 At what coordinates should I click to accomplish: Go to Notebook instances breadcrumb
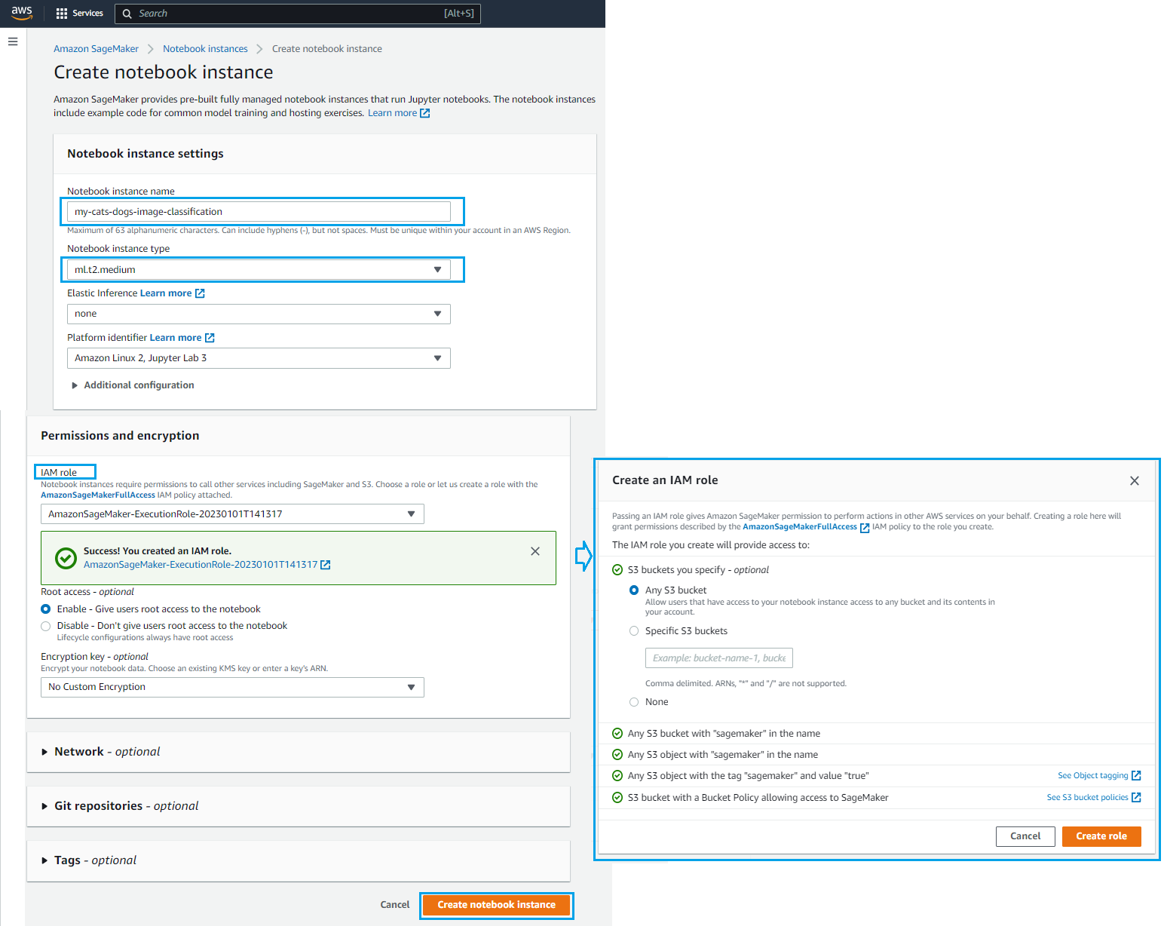pos(204,48)
